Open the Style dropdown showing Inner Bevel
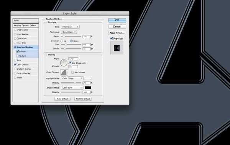The width and height of the screenshot is (230, 145). tap(70, 27)
